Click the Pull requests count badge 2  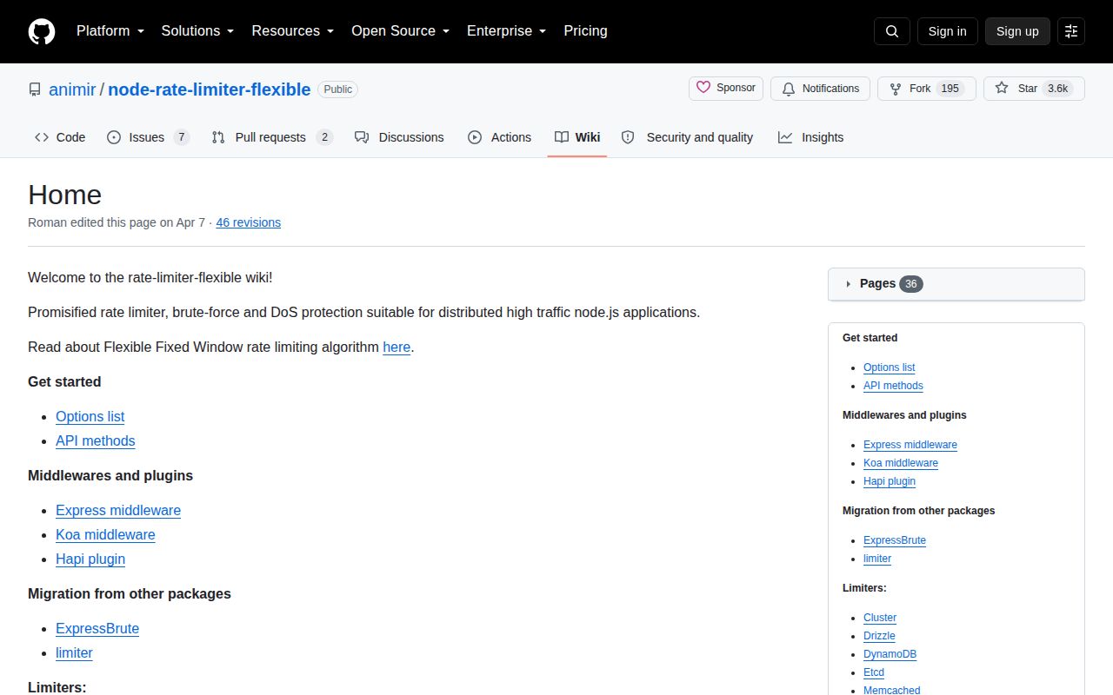[324, 137]
